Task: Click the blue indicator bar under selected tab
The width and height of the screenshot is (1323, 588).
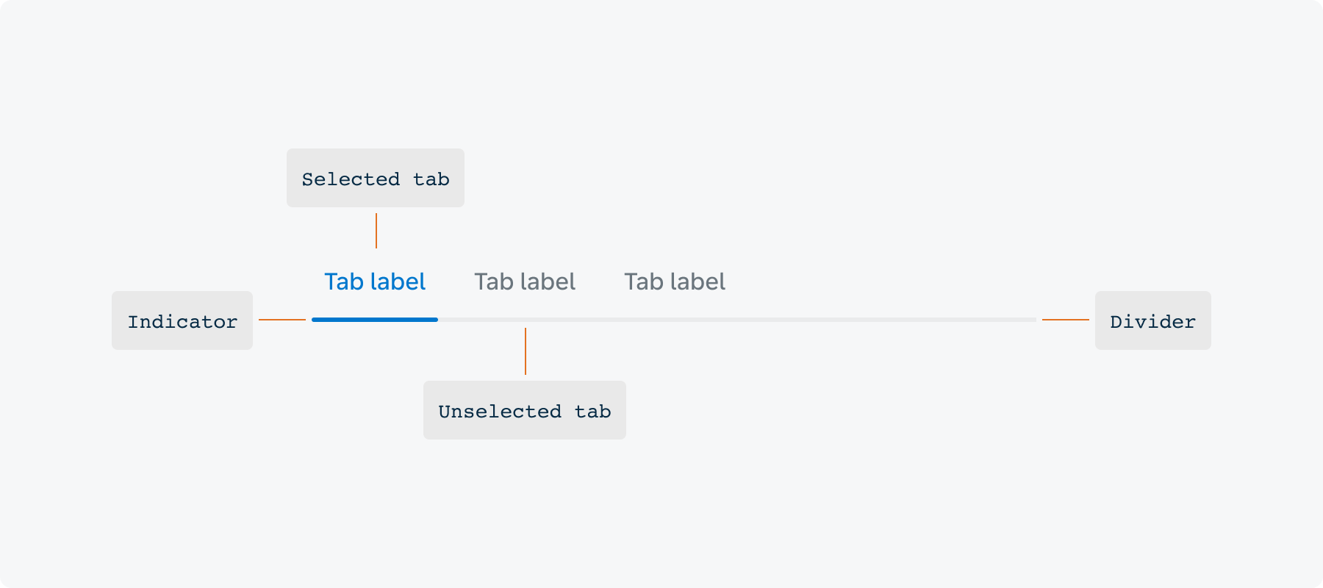Action: [375, 320]
